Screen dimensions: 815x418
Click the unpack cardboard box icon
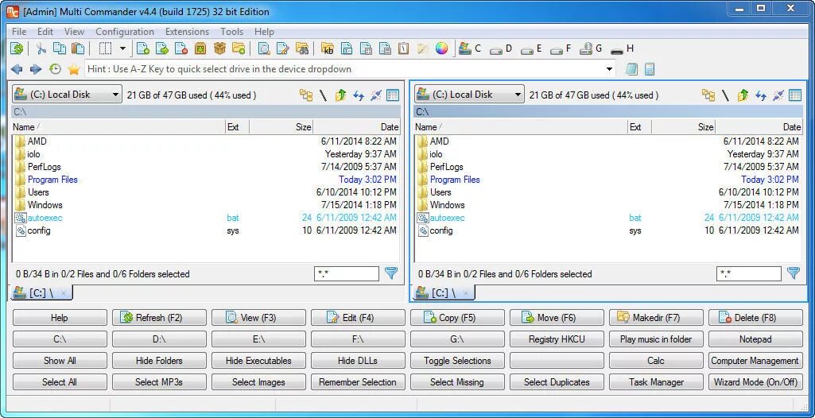[219, 48]
